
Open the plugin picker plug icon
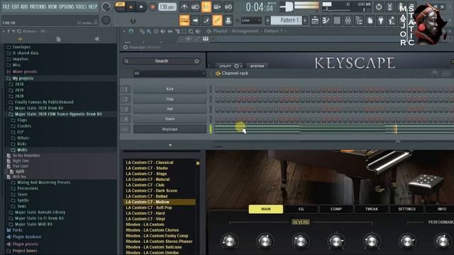point(381,21)
